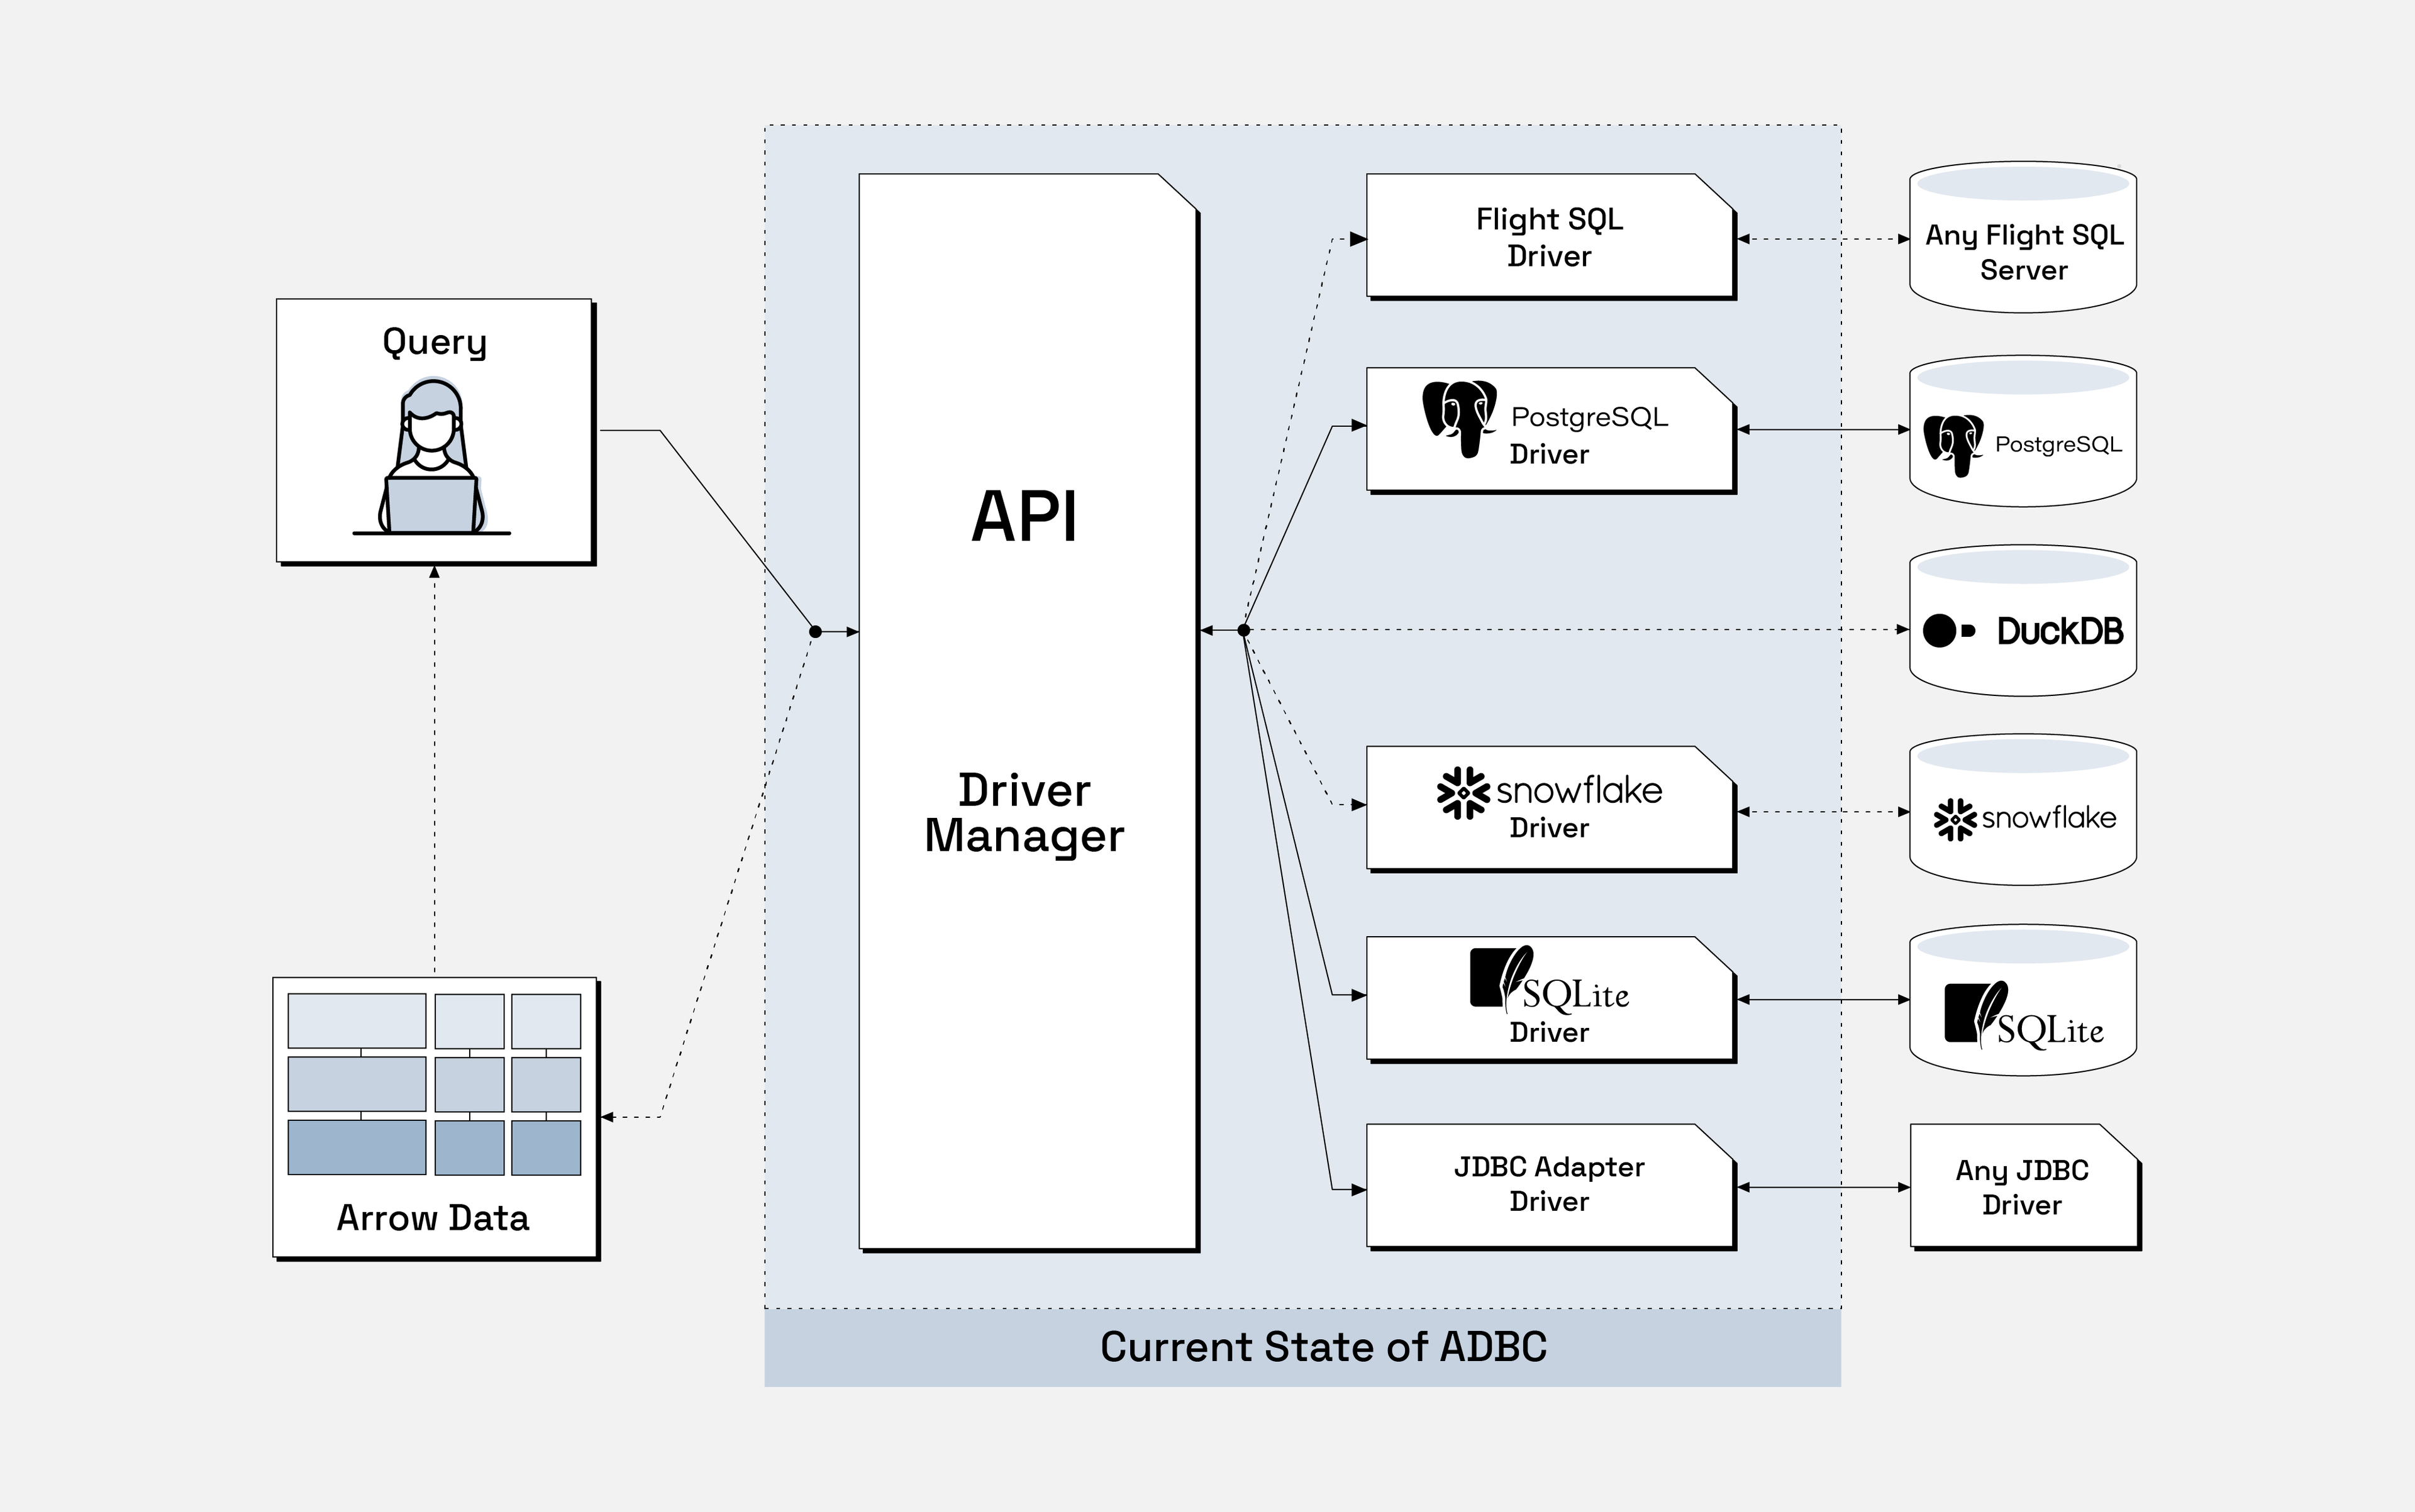Click the DuckDB logo circle icon
Viewport: 2415px width, 1512px height.
tap(1940, 631)
